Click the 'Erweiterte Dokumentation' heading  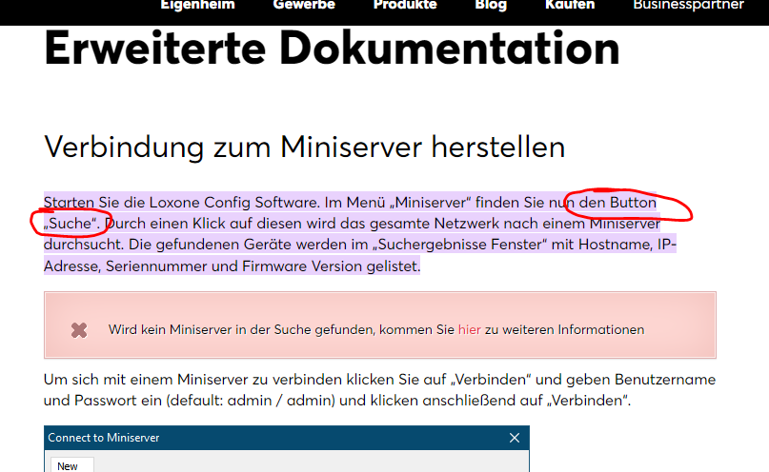[x=332, y=48]
